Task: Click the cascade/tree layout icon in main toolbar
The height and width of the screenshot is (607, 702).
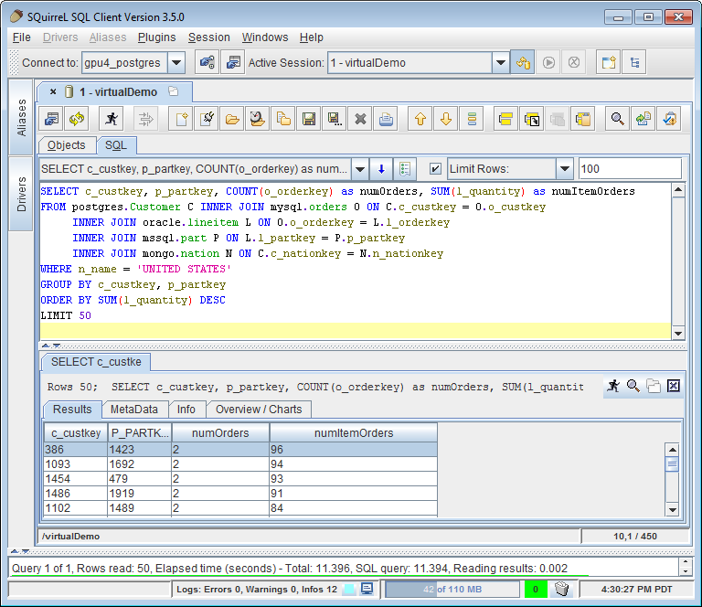Action: 634,63
